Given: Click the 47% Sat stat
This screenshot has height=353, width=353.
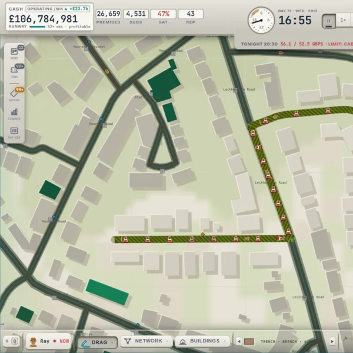Looking at the screenshot, I should (x=163, y=14).
